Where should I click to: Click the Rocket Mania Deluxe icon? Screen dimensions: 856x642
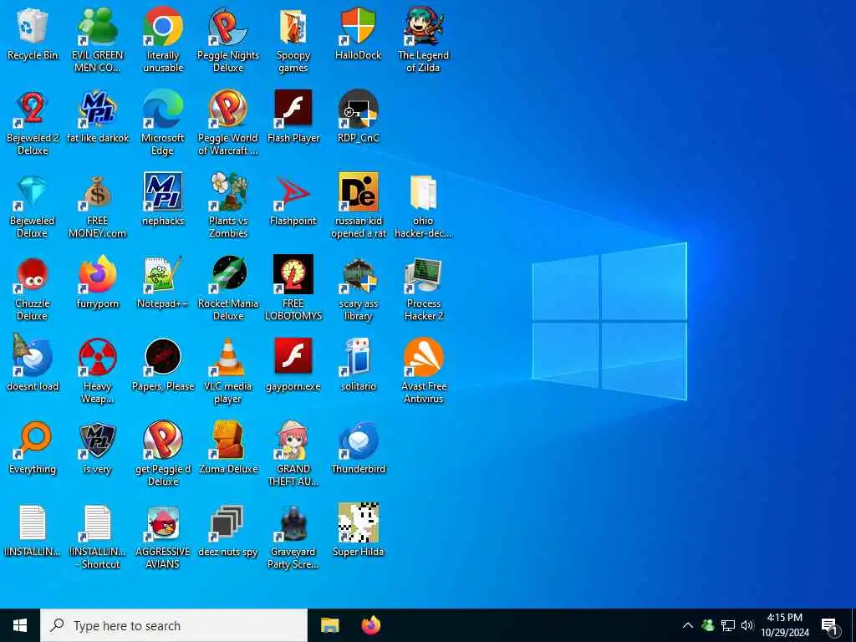point(228,274)
